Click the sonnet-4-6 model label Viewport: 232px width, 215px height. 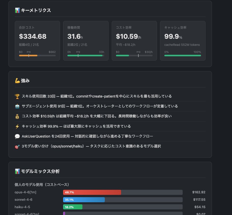click(23, 200)
